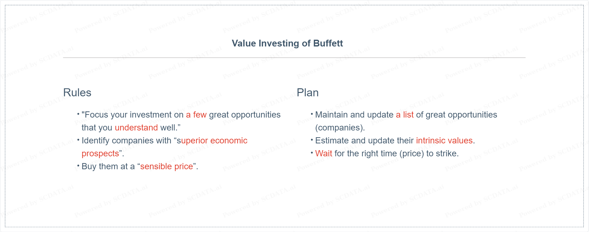Click the red word 'Wait'
This screenshot has width=589, height=232.
[324, 154]
